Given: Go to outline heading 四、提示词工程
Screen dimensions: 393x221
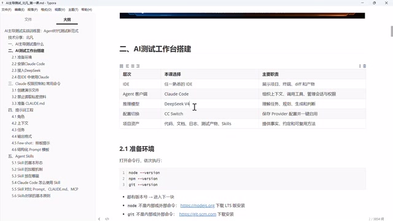Looking at the screenshot, I should coord(20,110).
